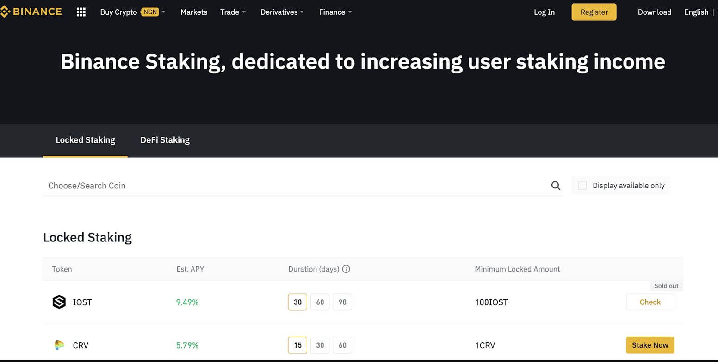Open the English language selector
The height and width of the screenshot is (362, 718).
point(696,12)
